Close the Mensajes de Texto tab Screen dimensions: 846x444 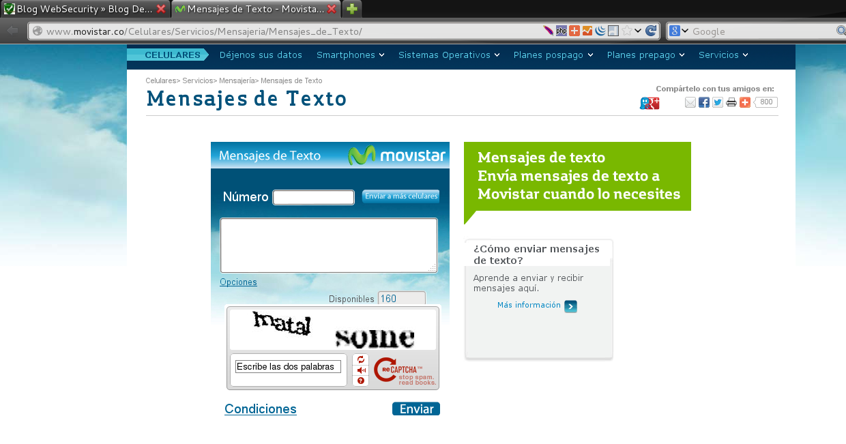click(x=332, y=9)
